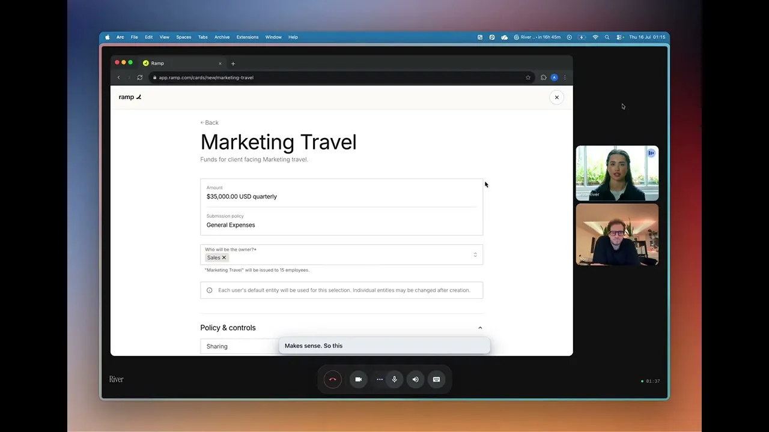Open the Edit menu
Viewport: 769px width, 432px height.
148,37
